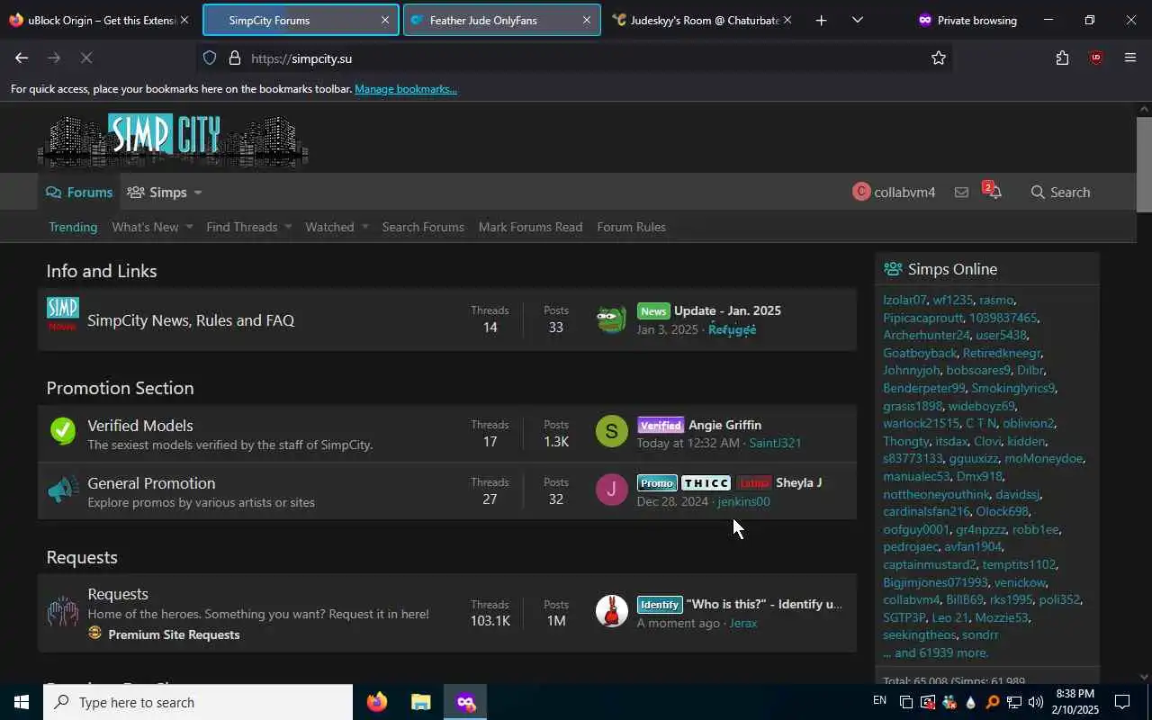Viewport: 1152px width, 720px height.
Task: Open Firefox from the taskbar
Action: coord(377,702)
